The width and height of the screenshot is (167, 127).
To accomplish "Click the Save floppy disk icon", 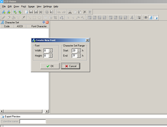I will pos(31,12).
